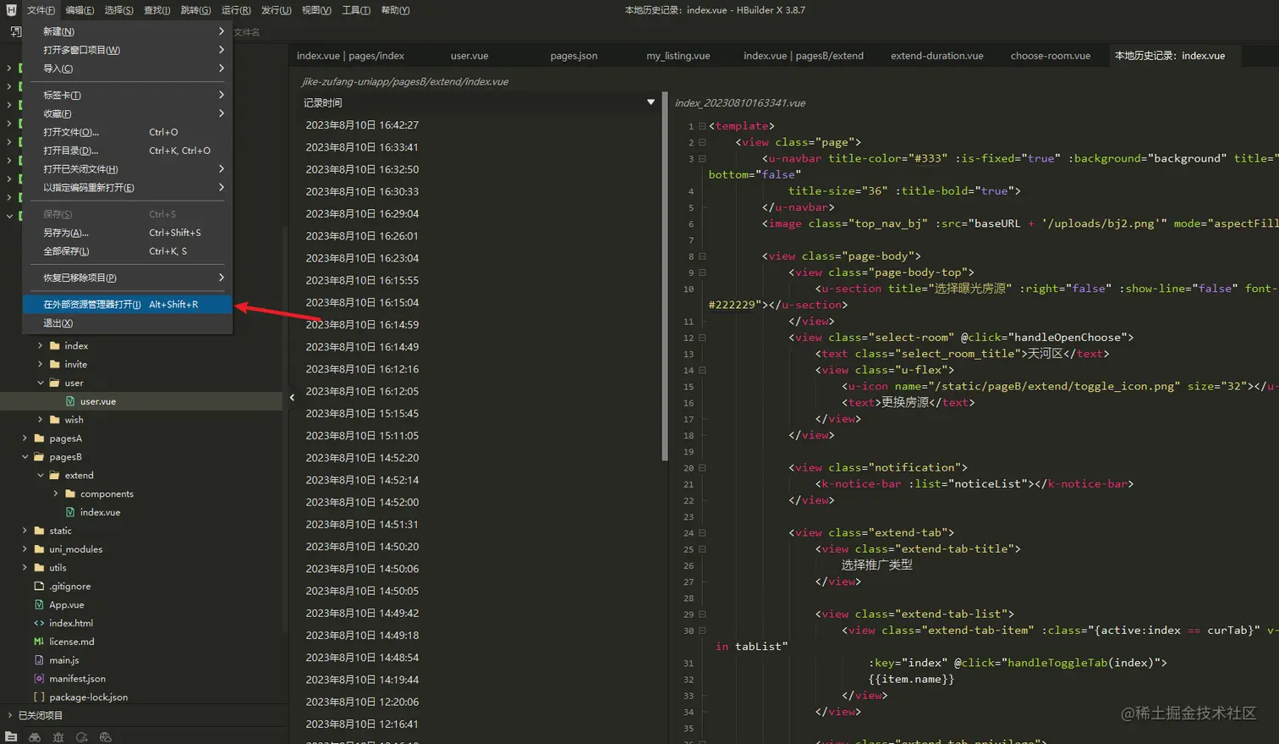Switch to the user.vue tab

click(x=469, y=56)
